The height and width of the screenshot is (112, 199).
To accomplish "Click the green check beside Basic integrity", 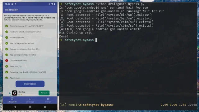I will point(7,66).
